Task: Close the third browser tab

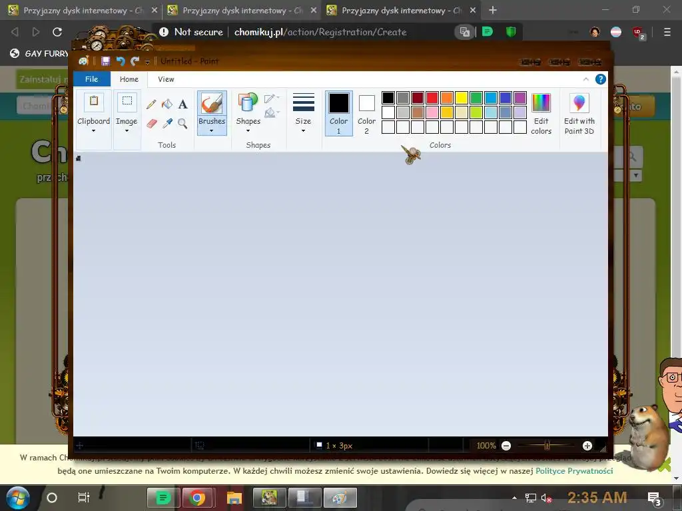Action: 473,10
